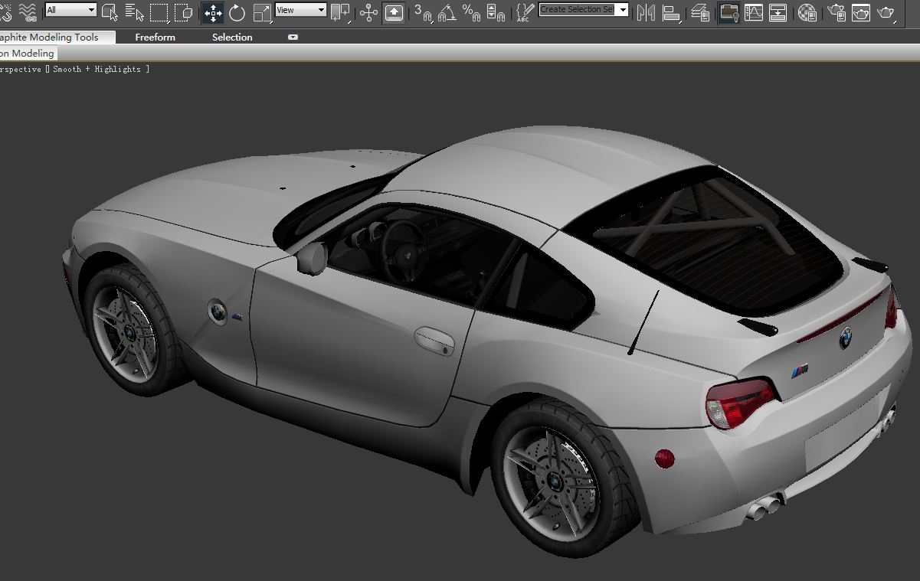Activate the Select Object tool
Image resolution: width=920 pixels, height=581 pixels.
click(110, 11)
